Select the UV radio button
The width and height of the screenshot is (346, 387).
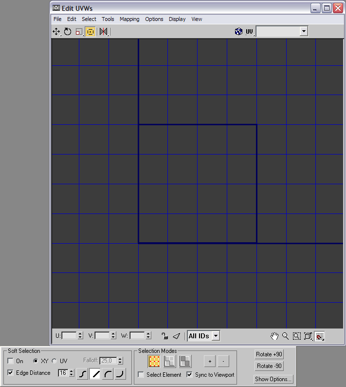pos(54,361)
